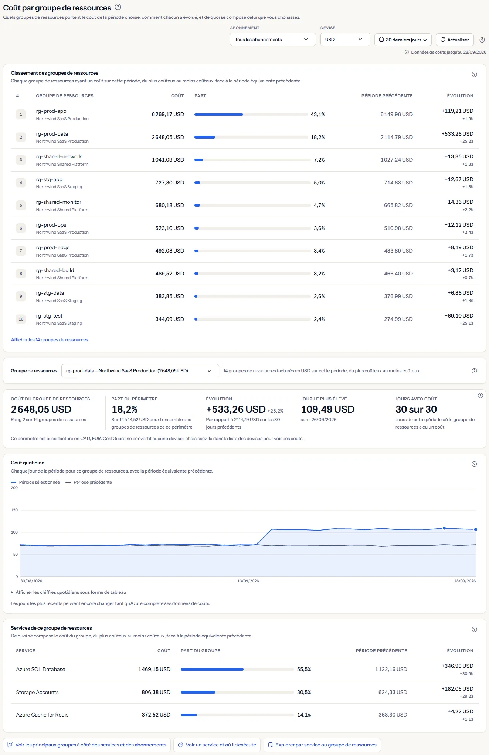This screenshot has width=489, height=755.
Task: Click the Période sélectionnée legend entry
Action: click(35, 482)
